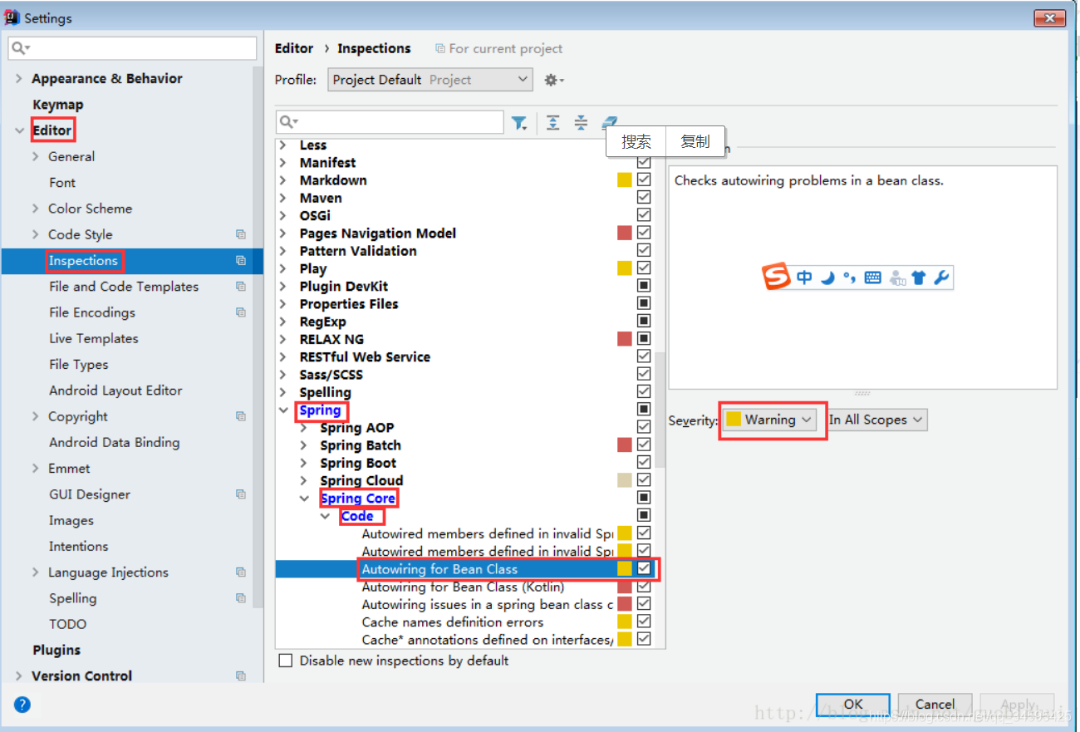Click the project-scope icon beside Code Style
The width and height of the screenshot is (1080, 732).
pos(241,234)
